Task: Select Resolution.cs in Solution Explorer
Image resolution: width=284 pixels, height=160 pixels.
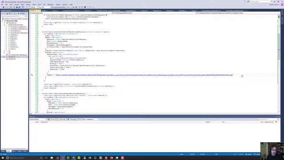Action: click(14, 47)
